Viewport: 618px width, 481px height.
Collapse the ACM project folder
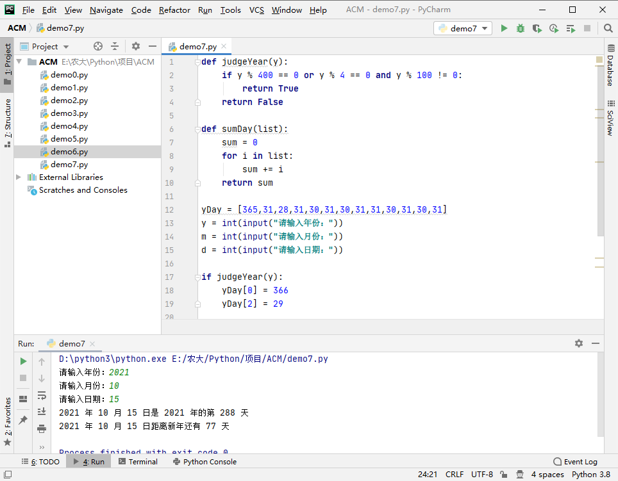(19, 62)
